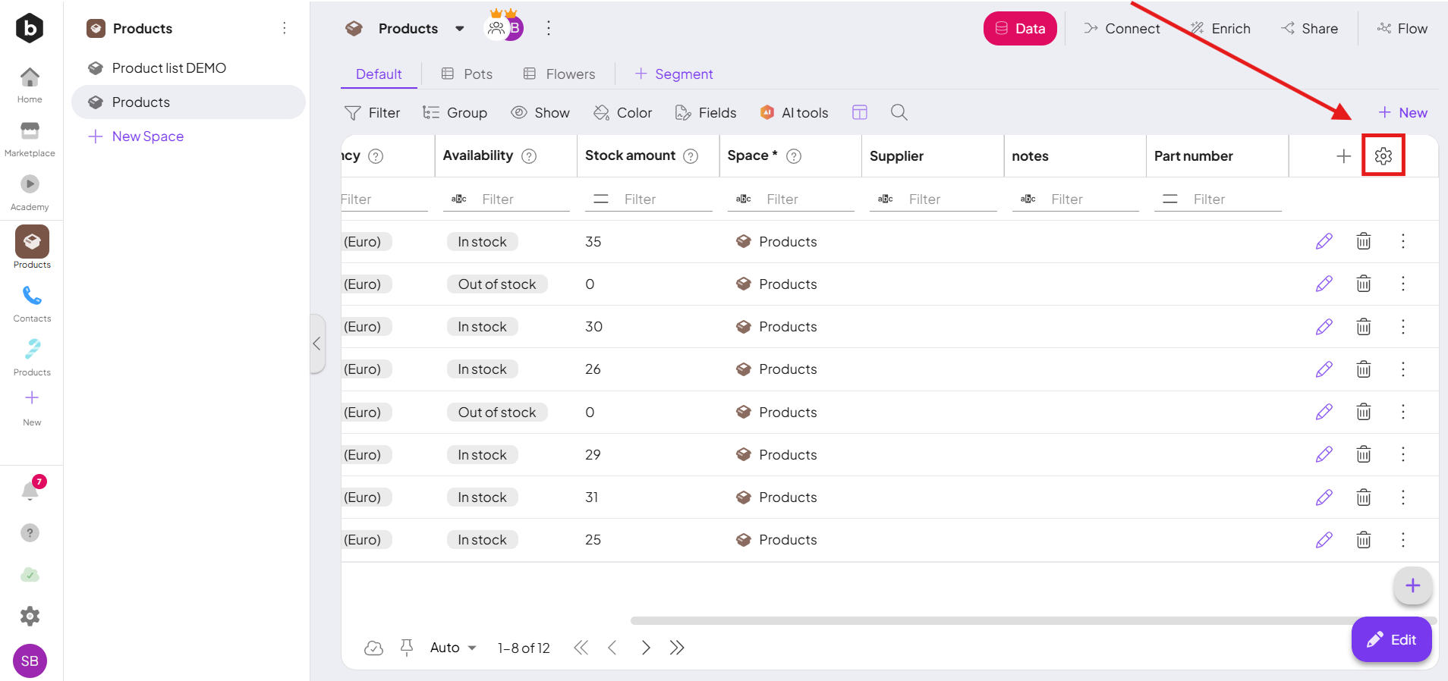Viewport: 1448px width, 681px height.
Task: Open notifications bell in sidebar
Action: [x=30, y=491]
